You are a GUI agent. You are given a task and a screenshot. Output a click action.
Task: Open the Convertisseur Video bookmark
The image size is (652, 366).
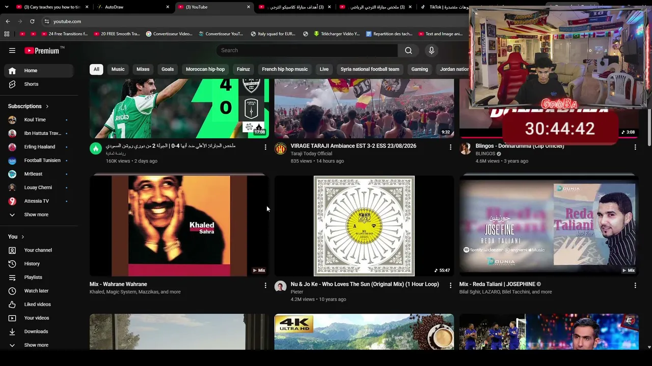tap(169, 34)
